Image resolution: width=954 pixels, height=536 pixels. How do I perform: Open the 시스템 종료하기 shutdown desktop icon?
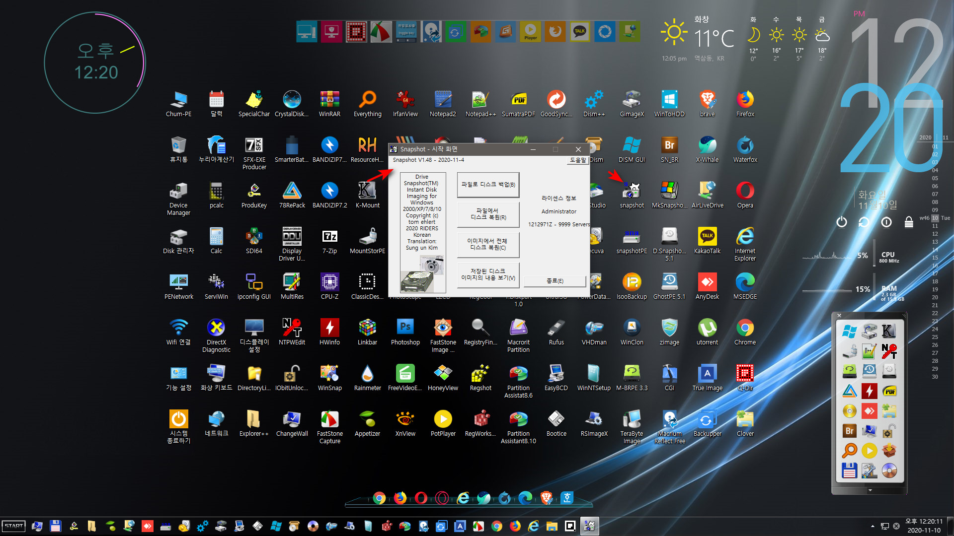[x=178, y=427]
